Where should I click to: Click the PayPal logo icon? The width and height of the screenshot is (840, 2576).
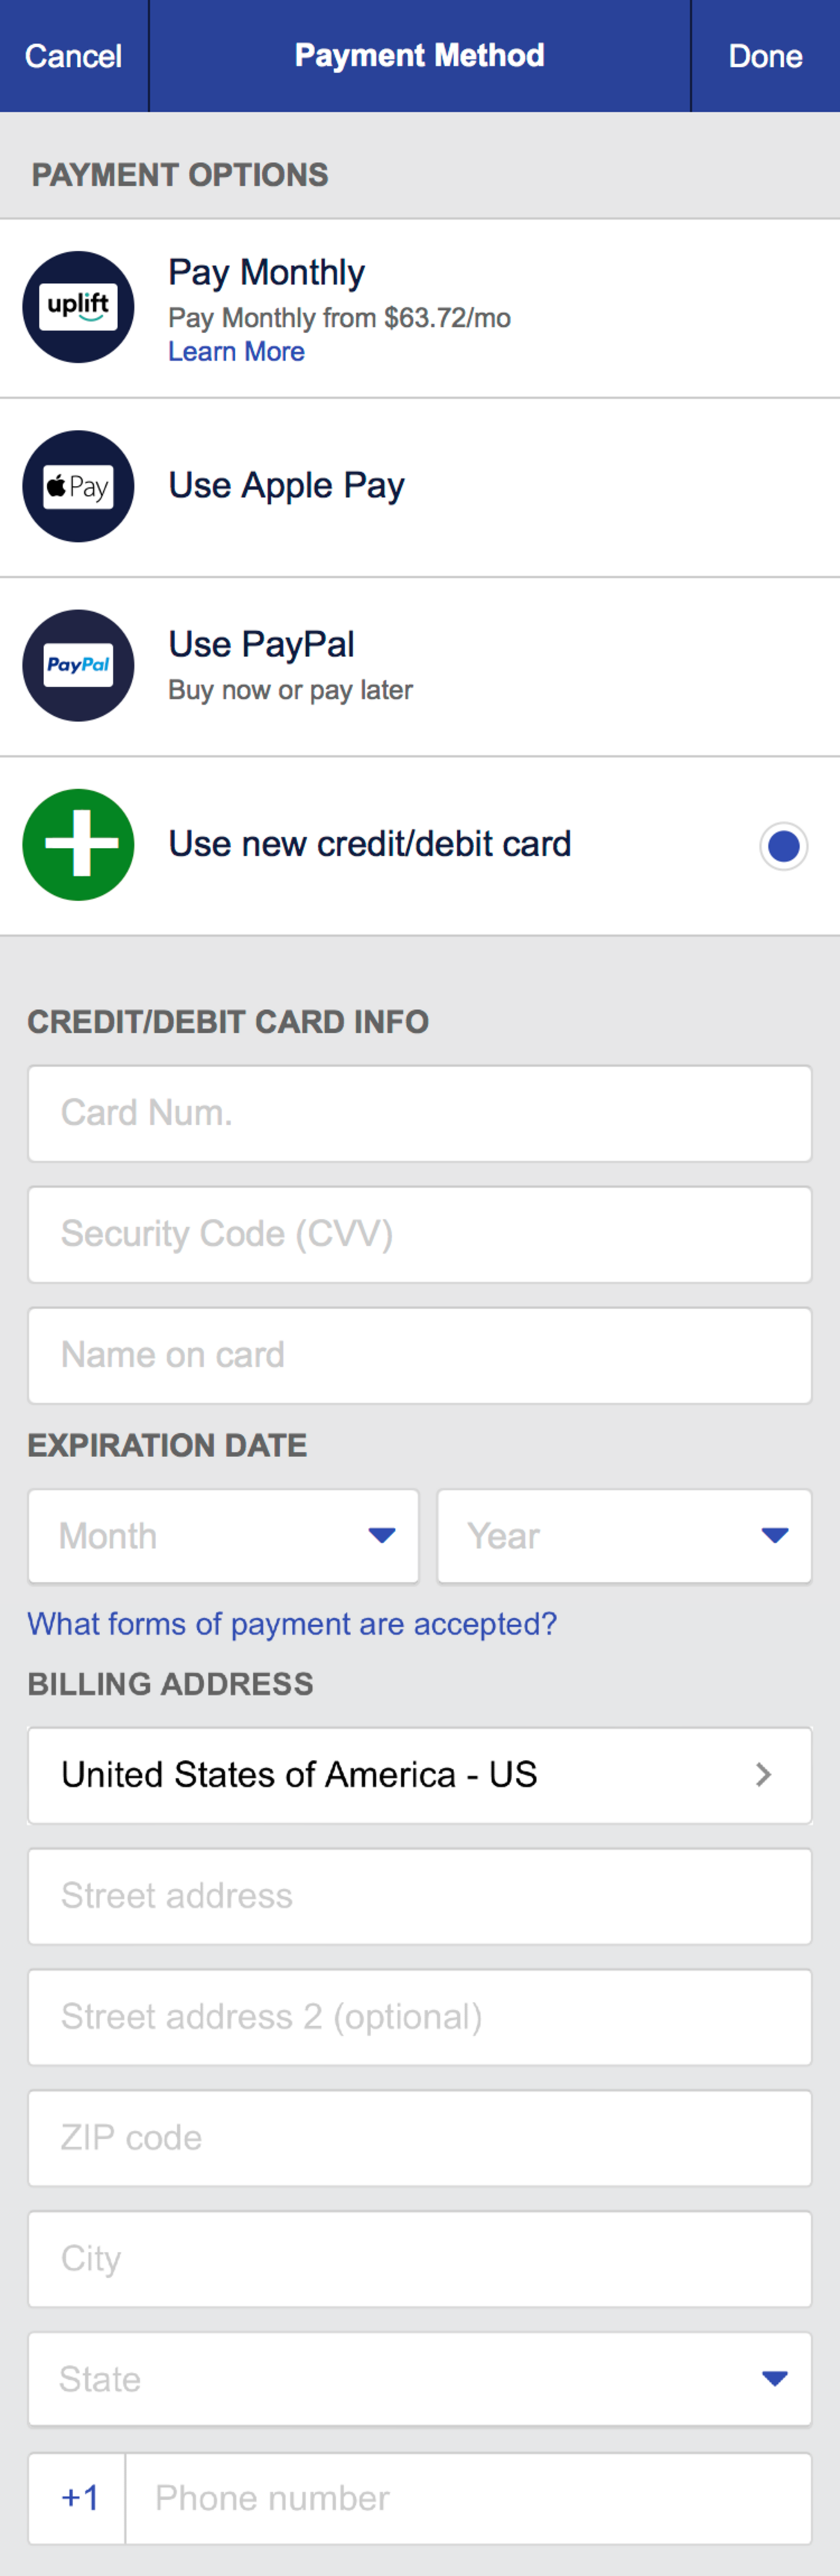pos(78,665)
